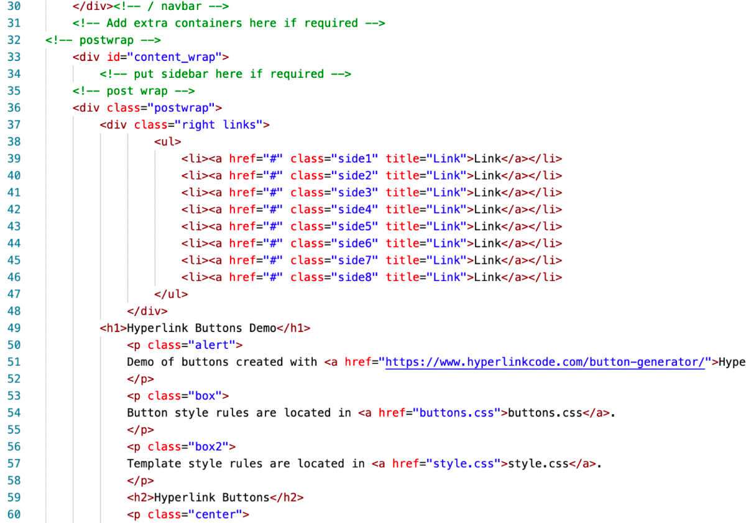
Task: Click the style.css hyperlink on line 57
Action: (465, 463)
